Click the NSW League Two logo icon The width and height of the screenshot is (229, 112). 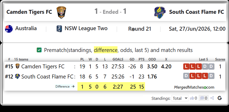(x=59, y=29)
